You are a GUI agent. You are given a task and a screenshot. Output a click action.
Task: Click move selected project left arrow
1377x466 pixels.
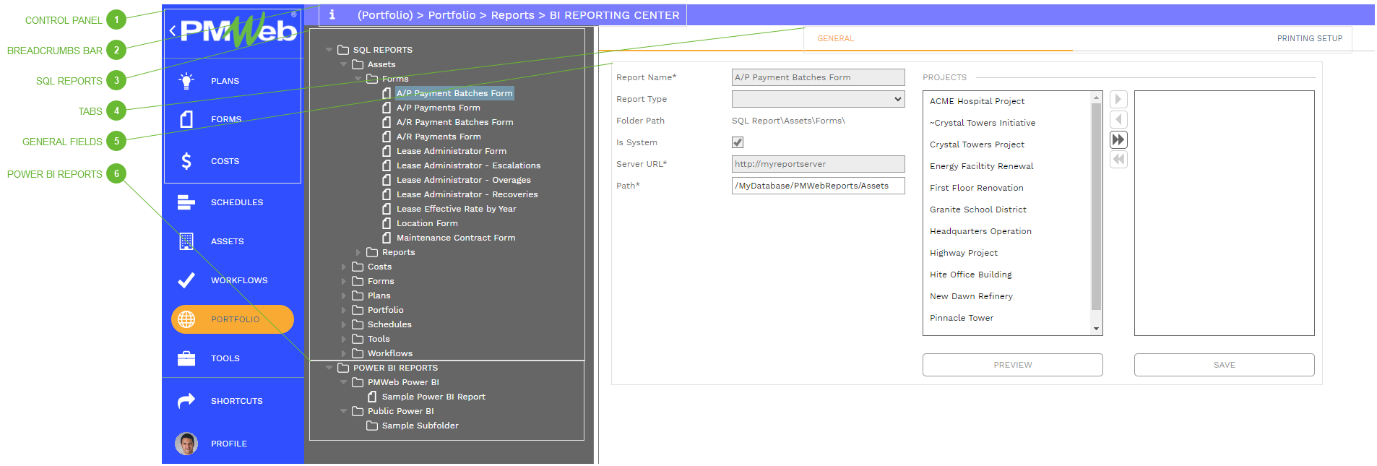click(x=1118, y=119)
